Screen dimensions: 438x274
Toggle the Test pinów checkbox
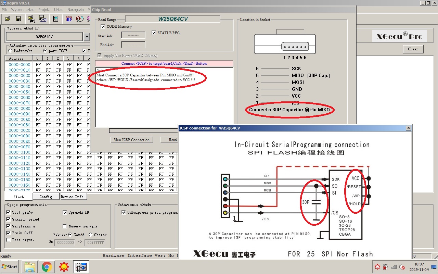pos(9,212)
